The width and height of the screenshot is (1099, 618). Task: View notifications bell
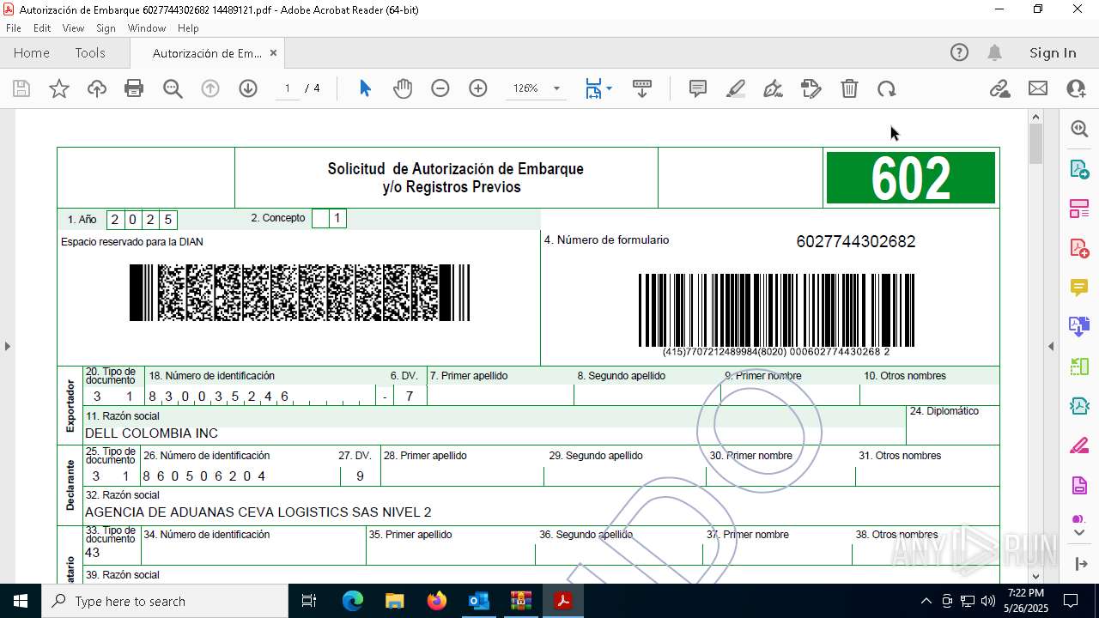coord(994,52)
